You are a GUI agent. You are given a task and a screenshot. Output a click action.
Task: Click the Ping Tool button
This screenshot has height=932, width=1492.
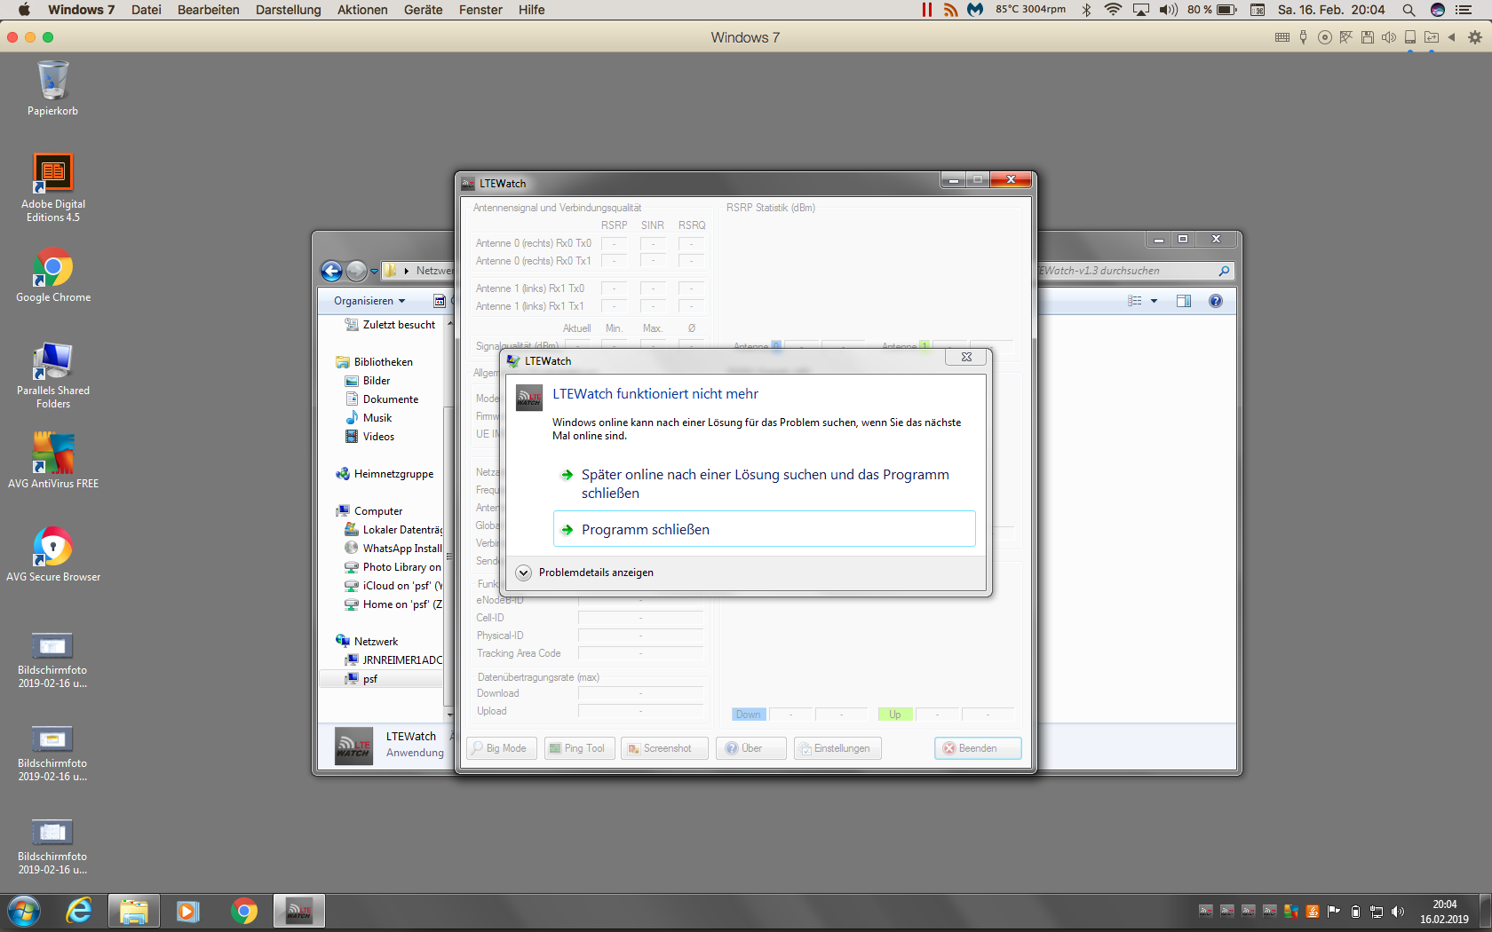coord(578,748)
